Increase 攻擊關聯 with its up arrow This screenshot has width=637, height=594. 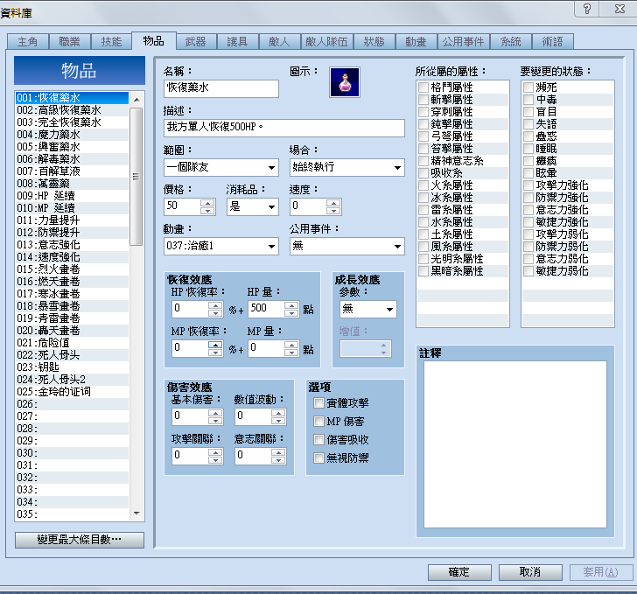215,451
